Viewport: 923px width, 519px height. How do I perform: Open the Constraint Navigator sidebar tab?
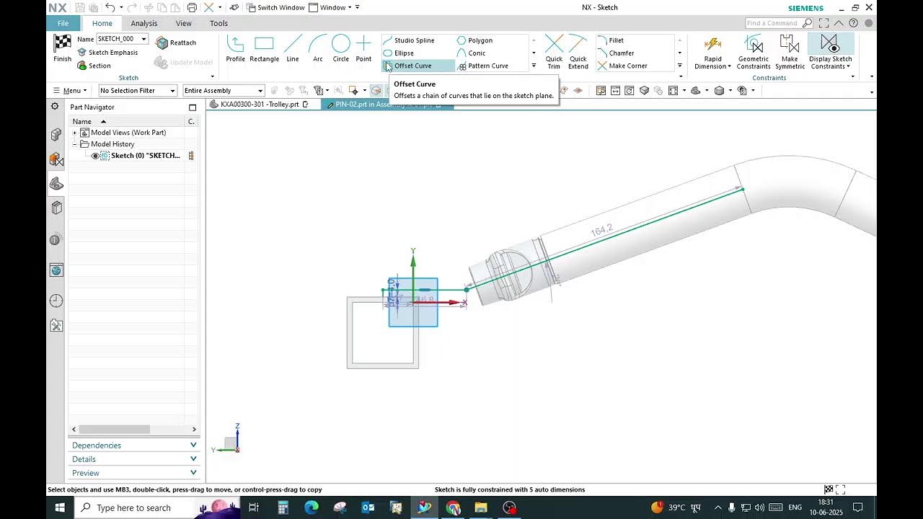(x=56, y=159)
